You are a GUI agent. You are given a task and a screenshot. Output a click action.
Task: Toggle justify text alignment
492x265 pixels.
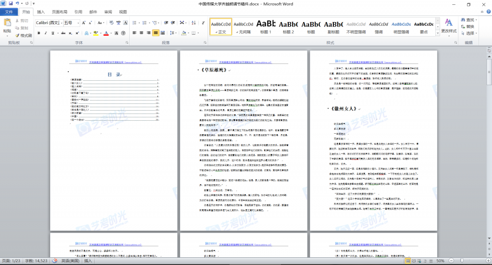coord(156,33)
